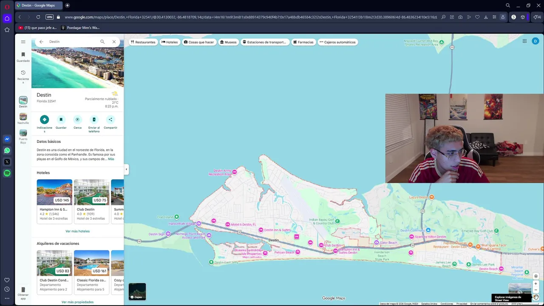Click the Crab Island map marker
544x306 pixels.
[177, 217]
